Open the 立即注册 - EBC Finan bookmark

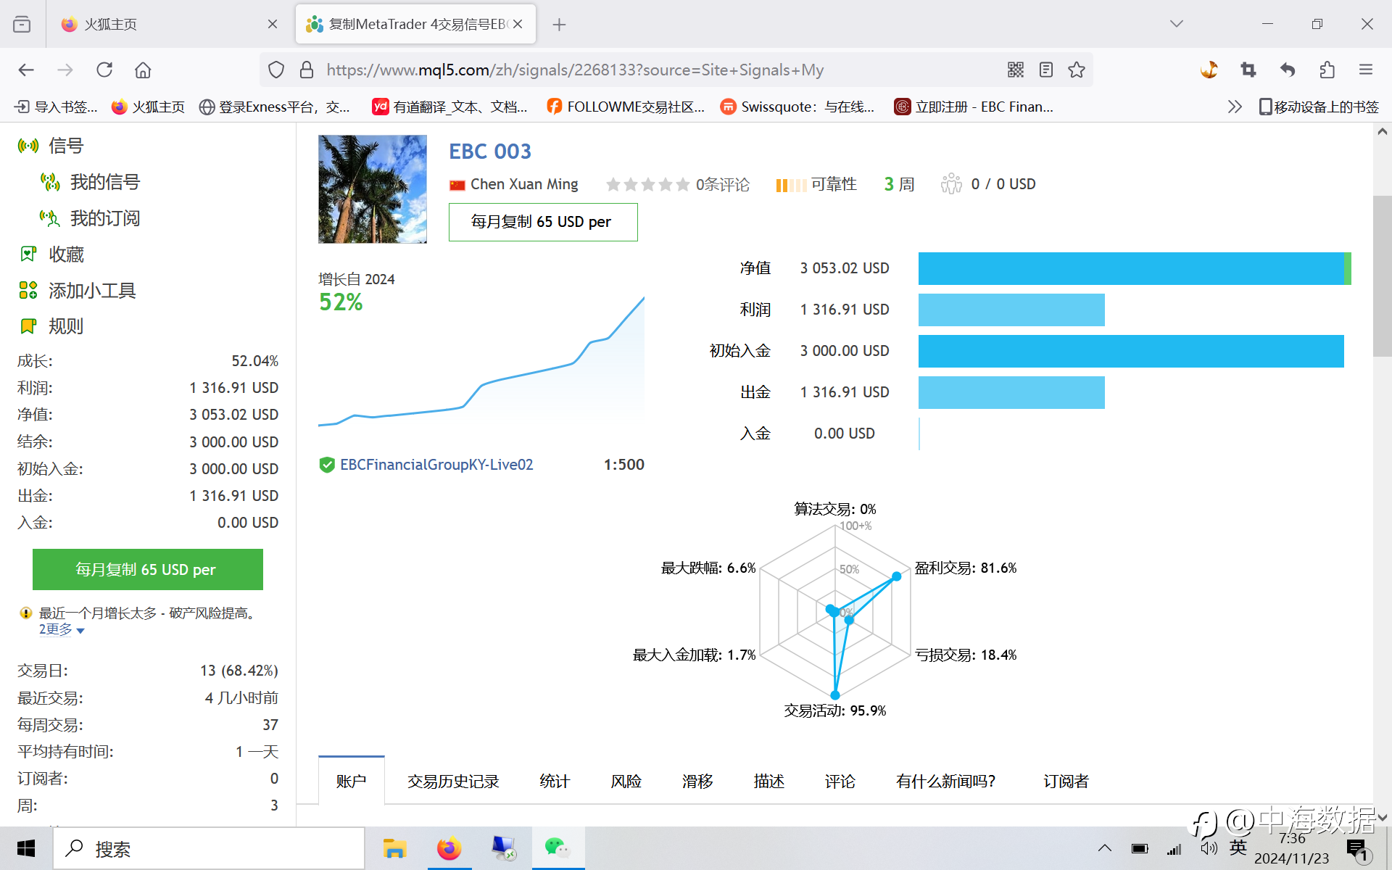974,107
